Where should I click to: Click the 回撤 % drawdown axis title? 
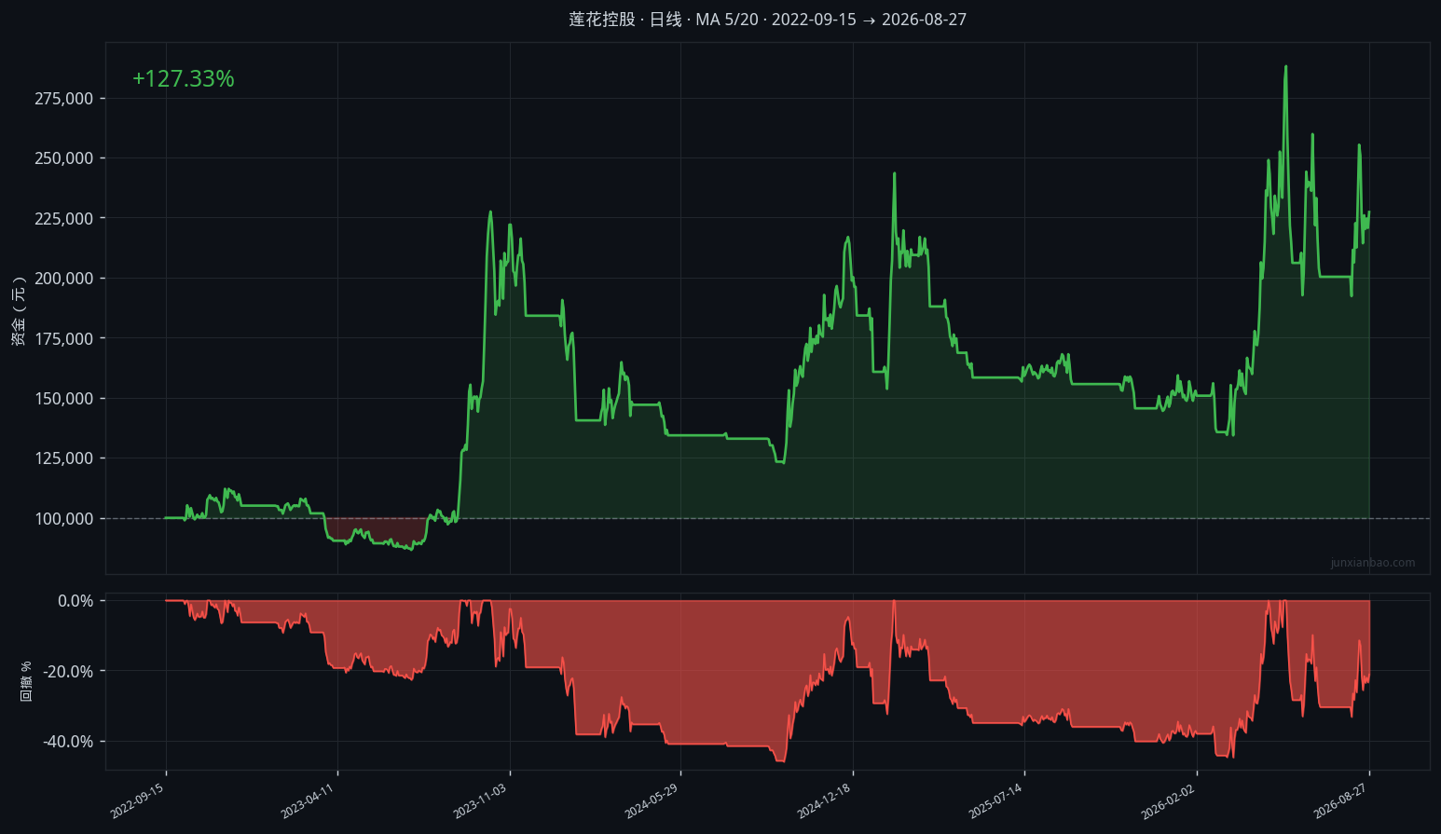point(26,681)
